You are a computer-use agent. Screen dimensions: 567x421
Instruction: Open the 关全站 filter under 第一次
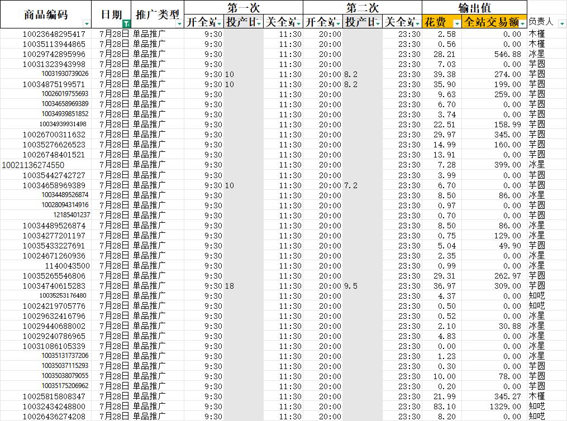point(298,24)
